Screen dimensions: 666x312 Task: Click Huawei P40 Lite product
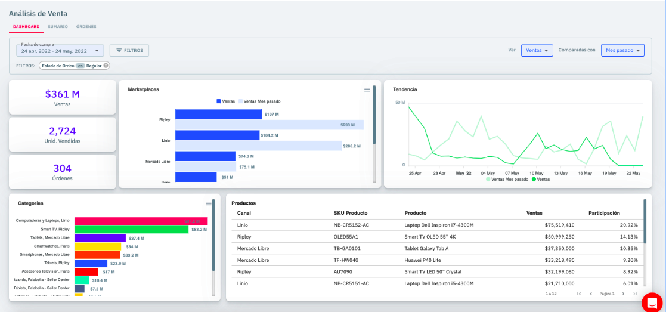coord(423,260)
